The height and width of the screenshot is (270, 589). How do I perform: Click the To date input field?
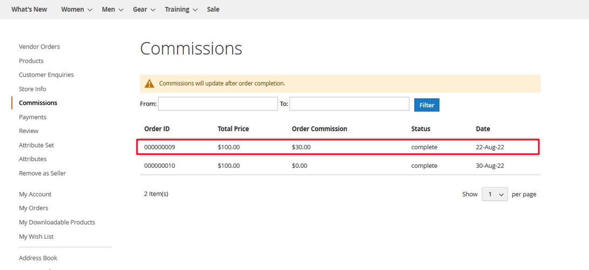(x=350, y=104)
